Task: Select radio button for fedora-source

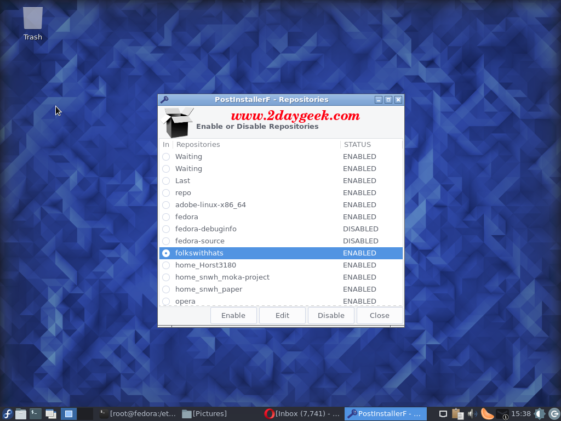Action: click(x=166, y=241)
